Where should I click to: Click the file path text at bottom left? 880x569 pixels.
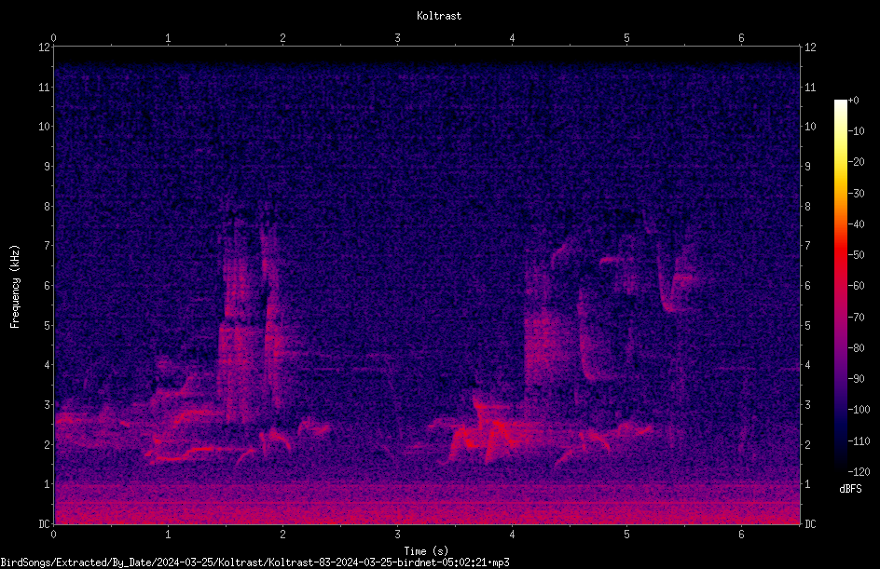point(254,562)
